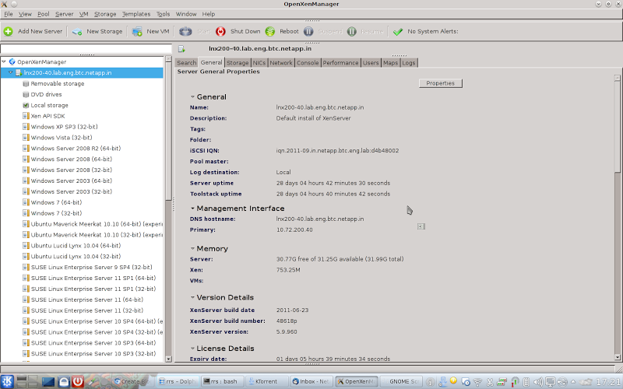Image resolution: width=623 pixels, height=389 pixels.
Task: Click DVD drives storage icon
Action: [x=26, y=94]
